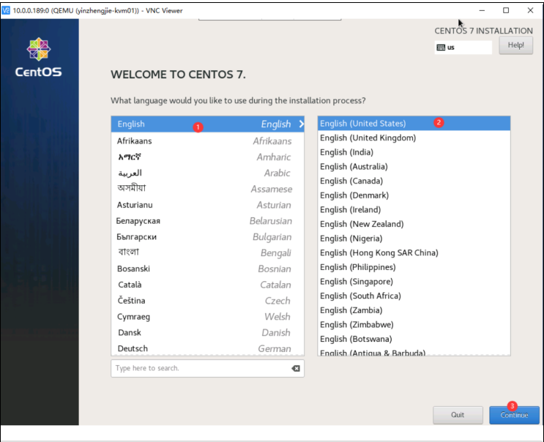Click the Continue button
Viewport: 544px width, 442px height.
tap(514, 415)
